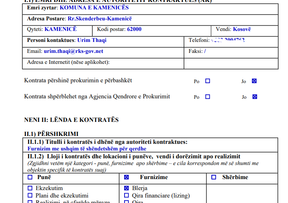Click the II.1.2) Lloji i kontratës label
The height and width of the screenshot is (203, 288).
(x=134, y=156)
